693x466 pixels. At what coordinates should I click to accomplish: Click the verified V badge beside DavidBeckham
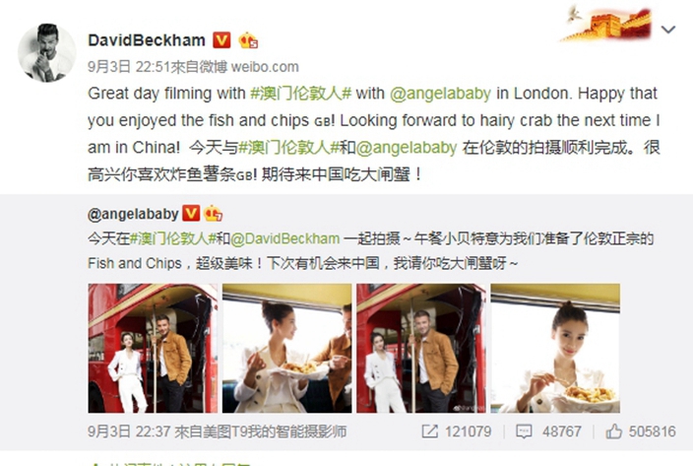221,40
